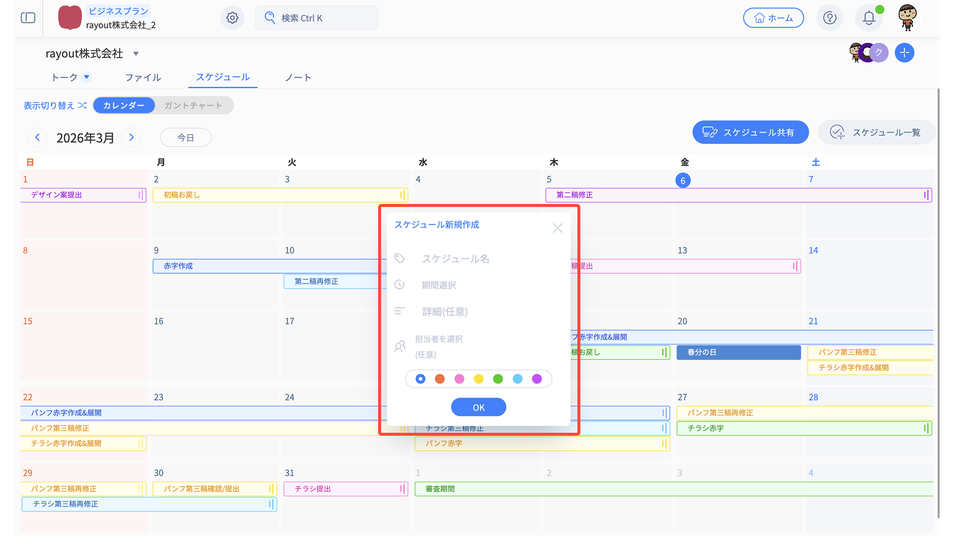Expand the rayout株式会社 dropdown arrow
954x536 pixels.
tap(136, 54)
